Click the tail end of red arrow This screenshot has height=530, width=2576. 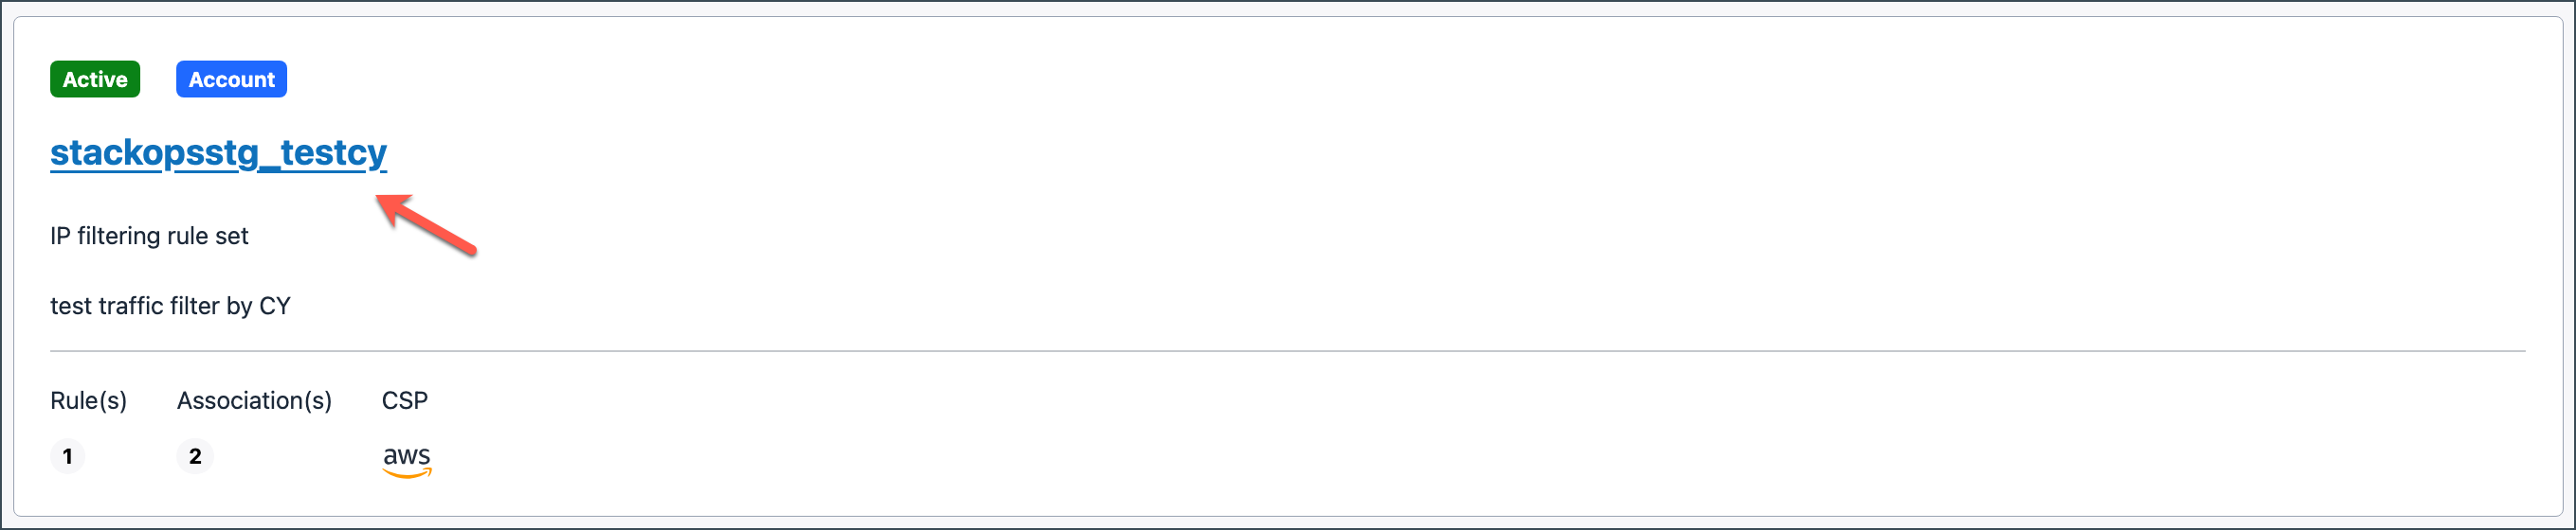pyautogui.click(x=468, y=249)
